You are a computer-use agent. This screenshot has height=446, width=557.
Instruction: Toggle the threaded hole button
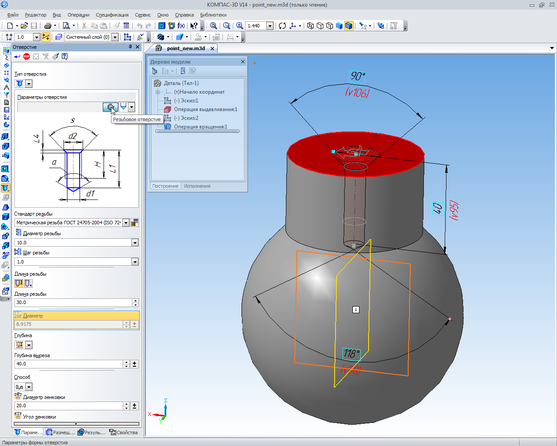[111, 107]
